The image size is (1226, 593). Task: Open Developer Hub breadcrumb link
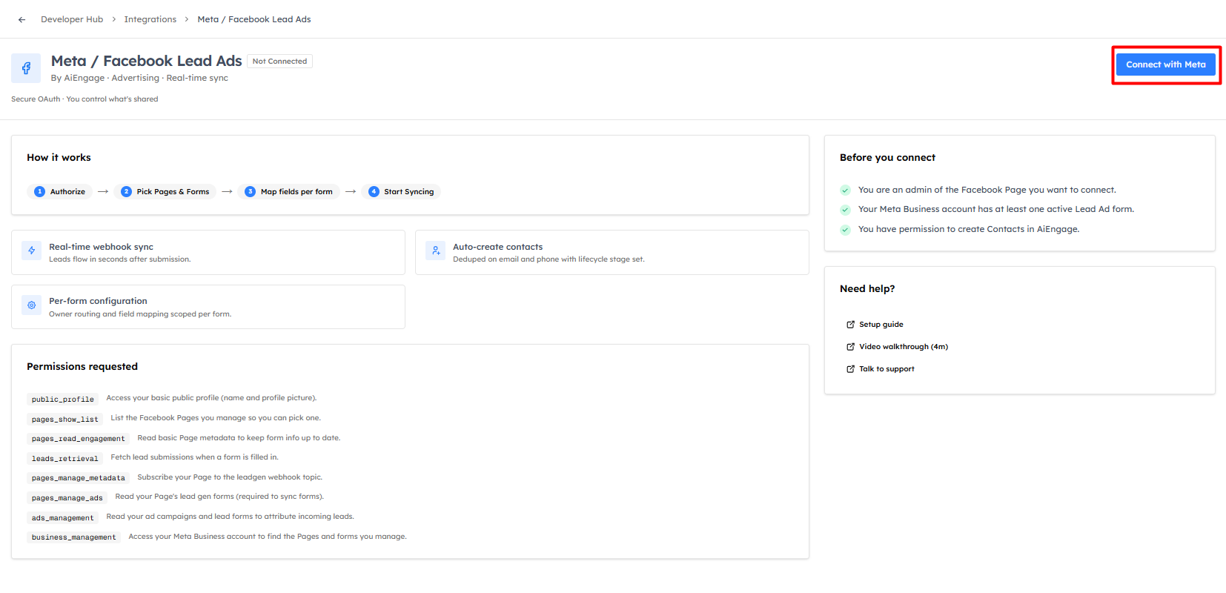point(72,19)
